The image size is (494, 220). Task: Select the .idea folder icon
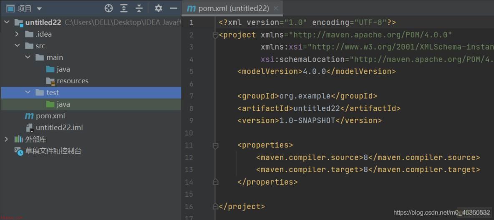[29, 34]
